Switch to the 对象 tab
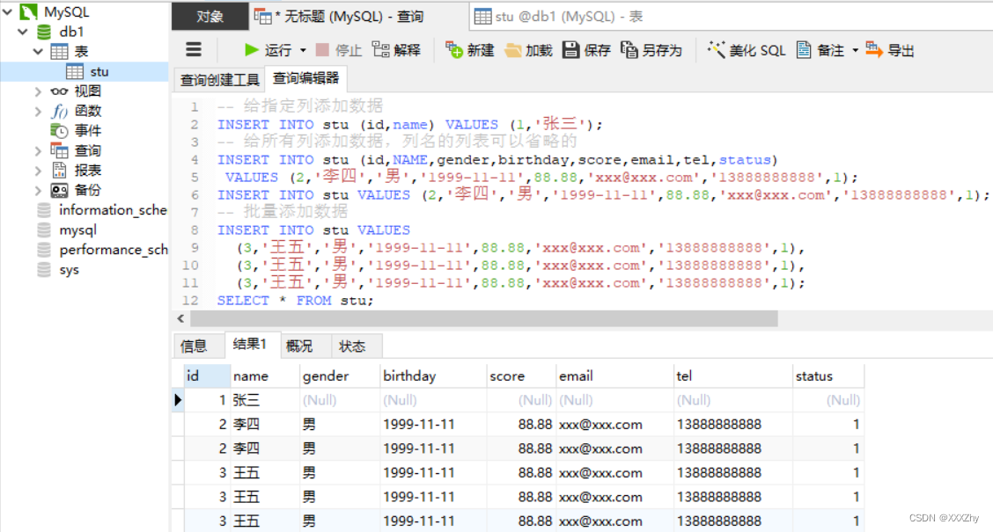The width and height of the screenshot is (993, 532). pyautogui.click(x=210, y=17)
